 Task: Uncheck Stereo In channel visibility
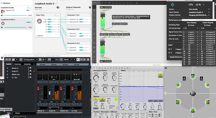tap(8, 68)
